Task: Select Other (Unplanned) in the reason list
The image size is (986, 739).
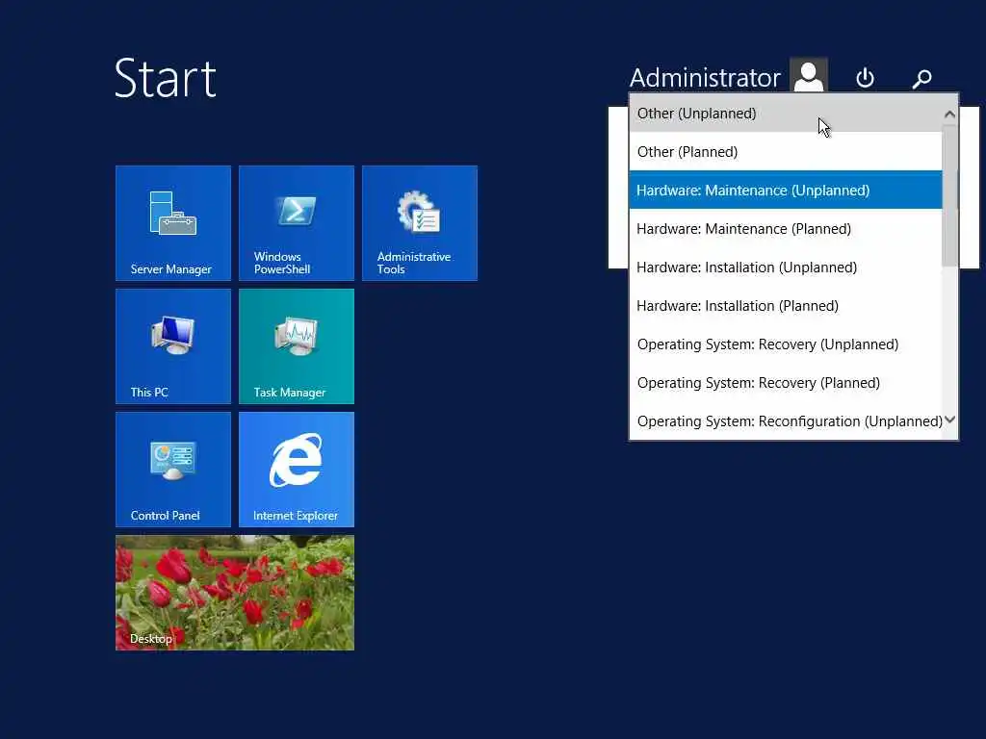Action: 786,114
